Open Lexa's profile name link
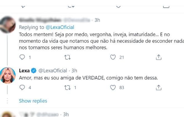Screen dimensions: 184x117 [x=24, y=70]
